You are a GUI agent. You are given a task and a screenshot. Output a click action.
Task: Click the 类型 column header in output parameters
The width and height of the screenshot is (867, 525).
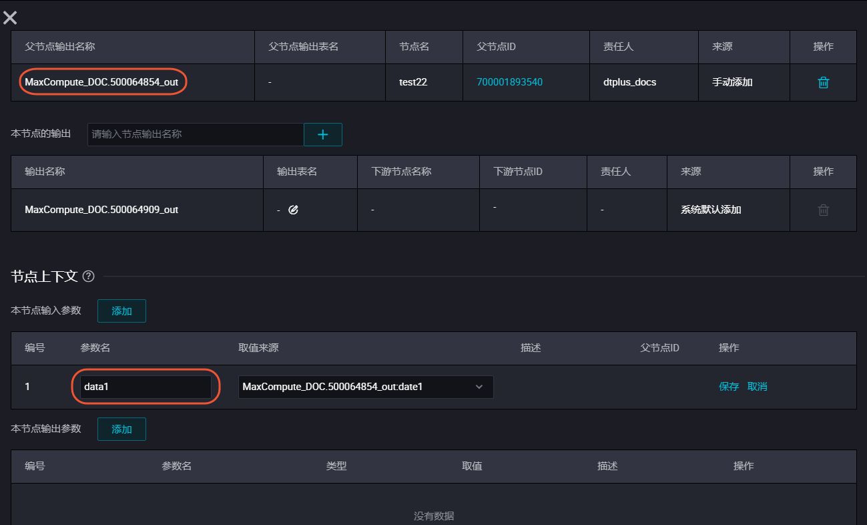pos(336,466)
